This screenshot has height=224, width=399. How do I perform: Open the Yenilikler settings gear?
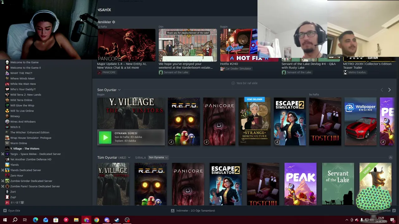click(x=114, y=22)
